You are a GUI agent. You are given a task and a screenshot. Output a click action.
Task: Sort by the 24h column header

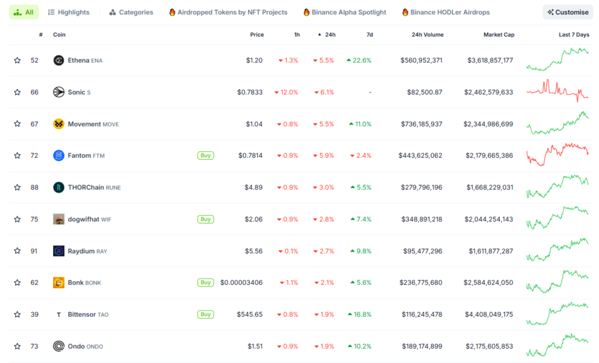click(x=330, y=35)
